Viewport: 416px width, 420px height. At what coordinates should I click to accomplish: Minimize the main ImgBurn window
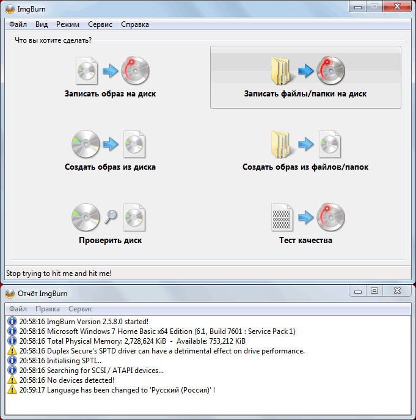358,7
